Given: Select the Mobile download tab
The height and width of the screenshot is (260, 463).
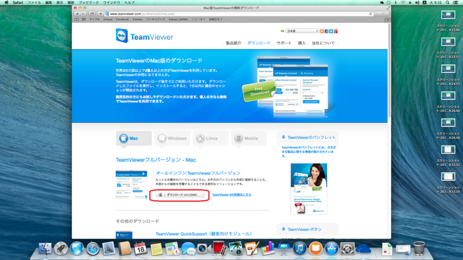Looking at the screenshot, I should [x=249, y=138].
